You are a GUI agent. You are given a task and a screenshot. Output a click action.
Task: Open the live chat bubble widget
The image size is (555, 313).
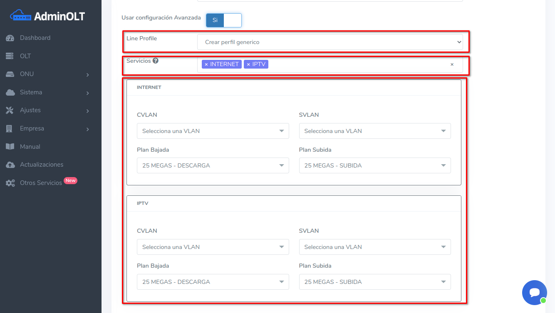tap(534, 292)
